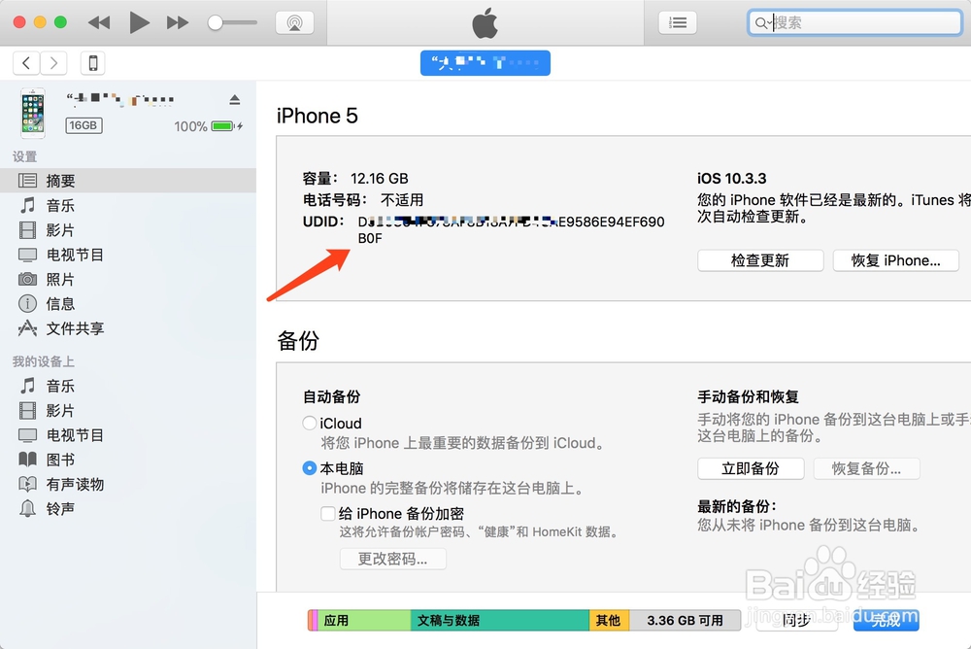This screenshot has width=971, height=649.
Task: Open 影片 under 我的设备上
Action: coord(127,410)
